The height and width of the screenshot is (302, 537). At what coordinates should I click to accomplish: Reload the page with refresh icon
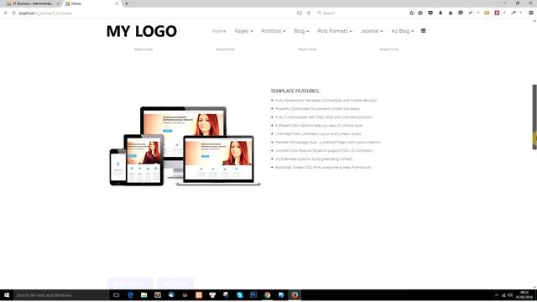[309, 13]
